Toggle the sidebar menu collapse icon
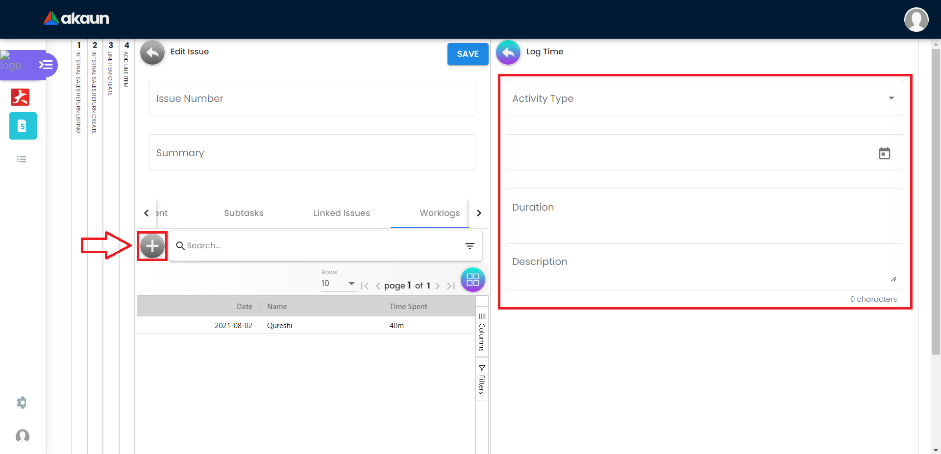The width and height of the screenshot is (941, 454). point(46,65)
